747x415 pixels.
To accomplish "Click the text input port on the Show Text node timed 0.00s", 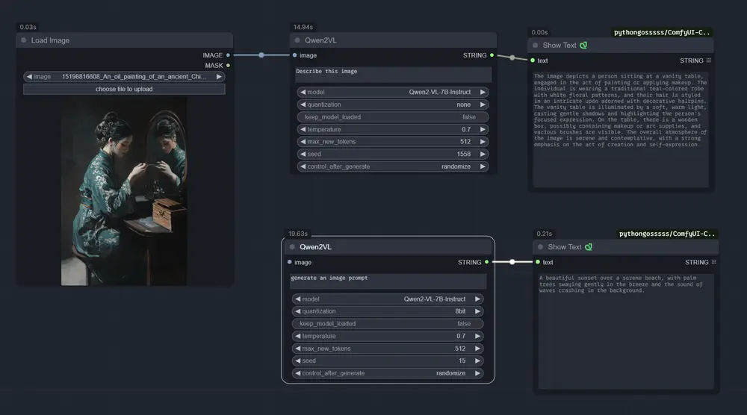I will pyautogui.click(x=533, y=60).
